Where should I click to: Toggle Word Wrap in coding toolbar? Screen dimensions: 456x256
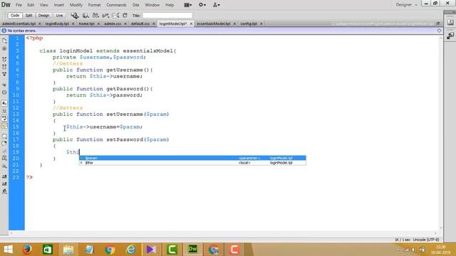click(4, 118)
